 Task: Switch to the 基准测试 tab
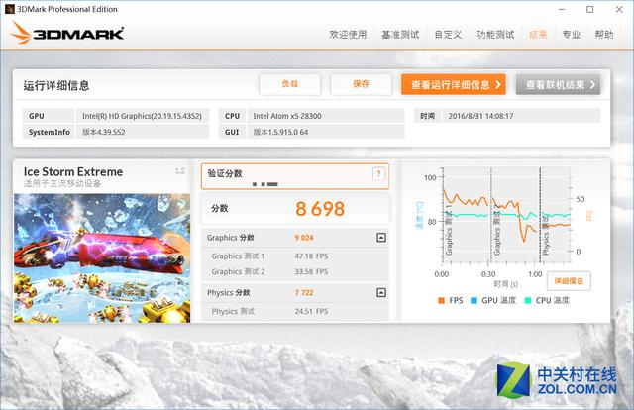tap(400, 35)
